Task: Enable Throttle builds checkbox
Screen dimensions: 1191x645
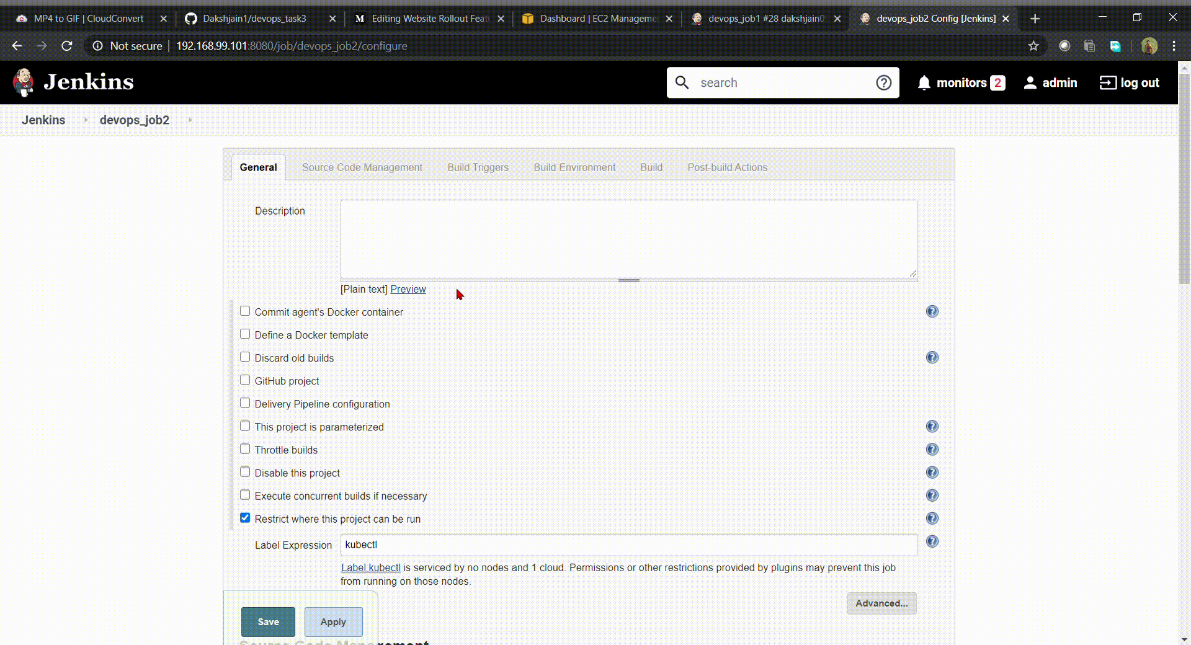Action: pyautogui.click(x=245, y=449)
